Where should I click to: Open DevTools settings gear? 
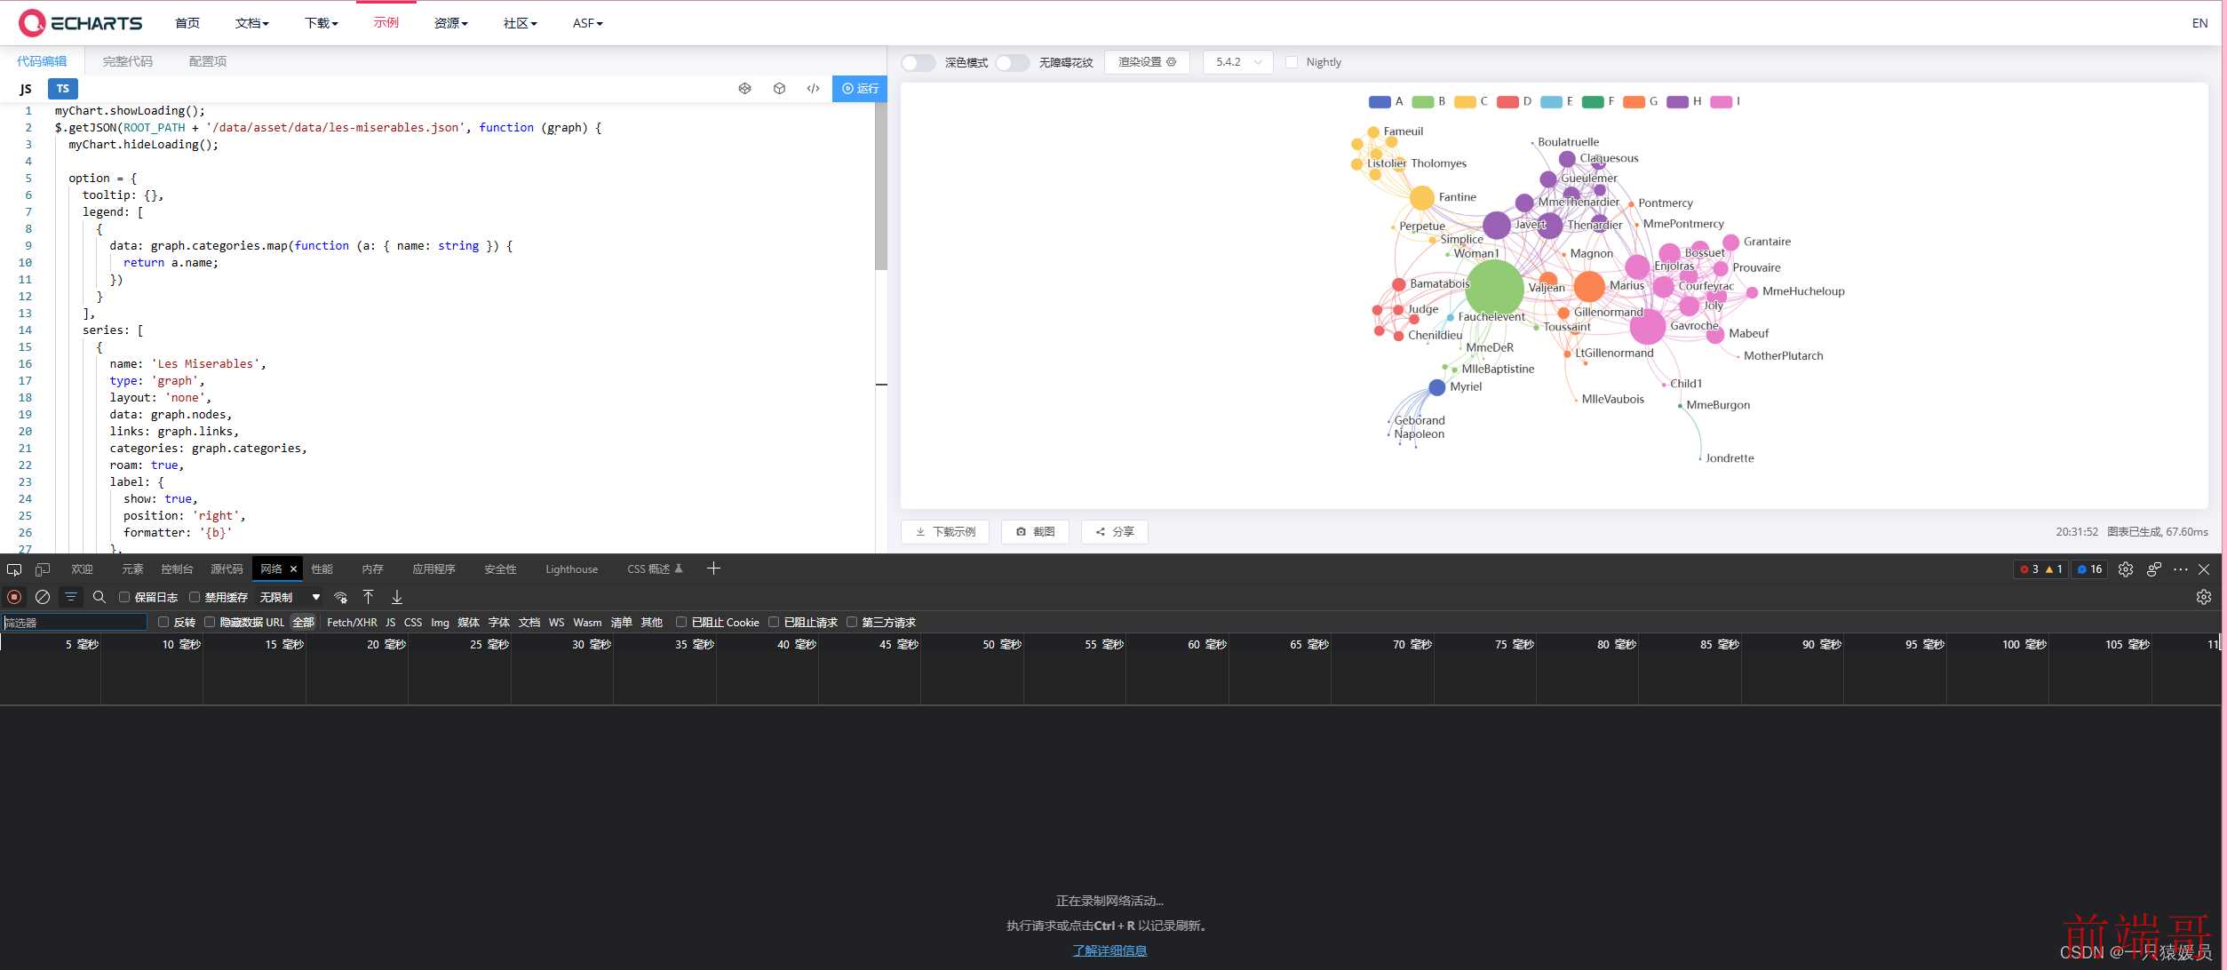pyautogui.click(x=2125, y=569)
